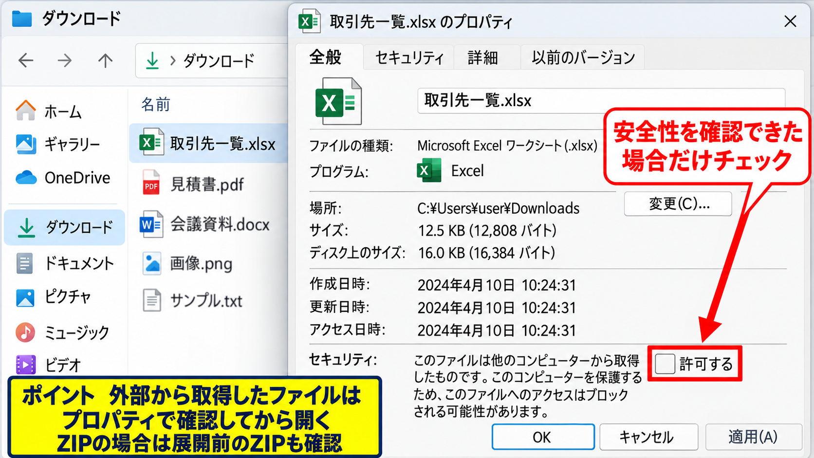The width and height of the screenshot is (814, 458).
Task: Click the forward arrow in Explorer
Action: 65,61
